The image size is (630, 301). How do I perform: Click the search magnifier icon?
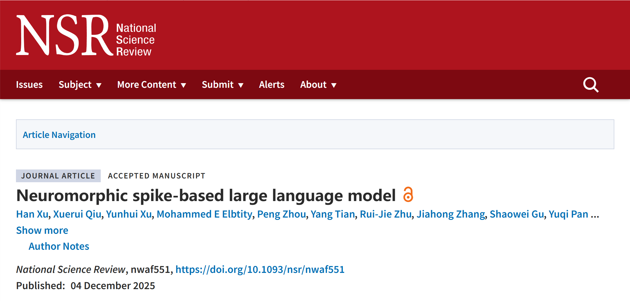(x=591, y=85)
